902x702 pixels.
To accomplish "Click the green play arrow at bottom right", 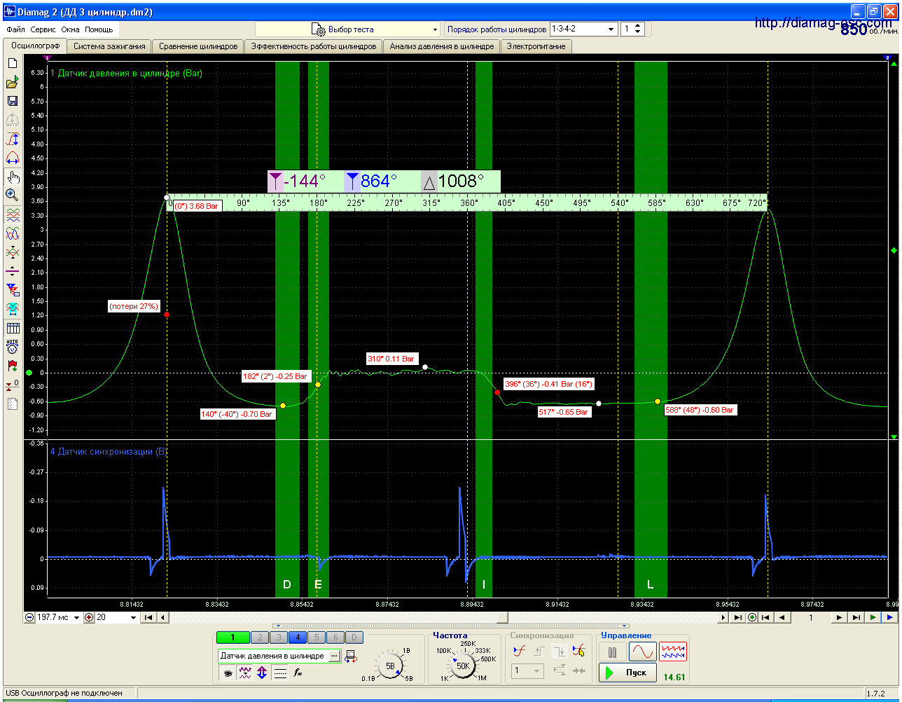I will tap(873, 617).
